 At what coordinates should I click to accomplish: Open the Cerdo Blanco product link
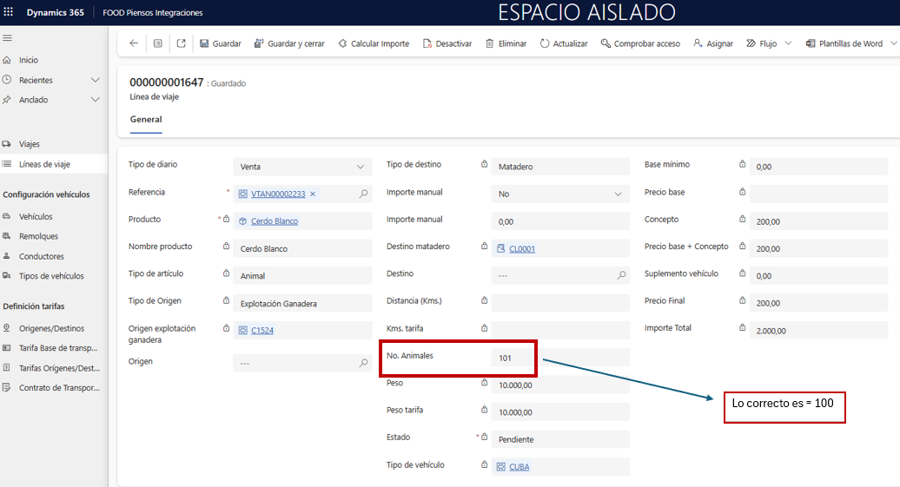click(x=275, y=221)
